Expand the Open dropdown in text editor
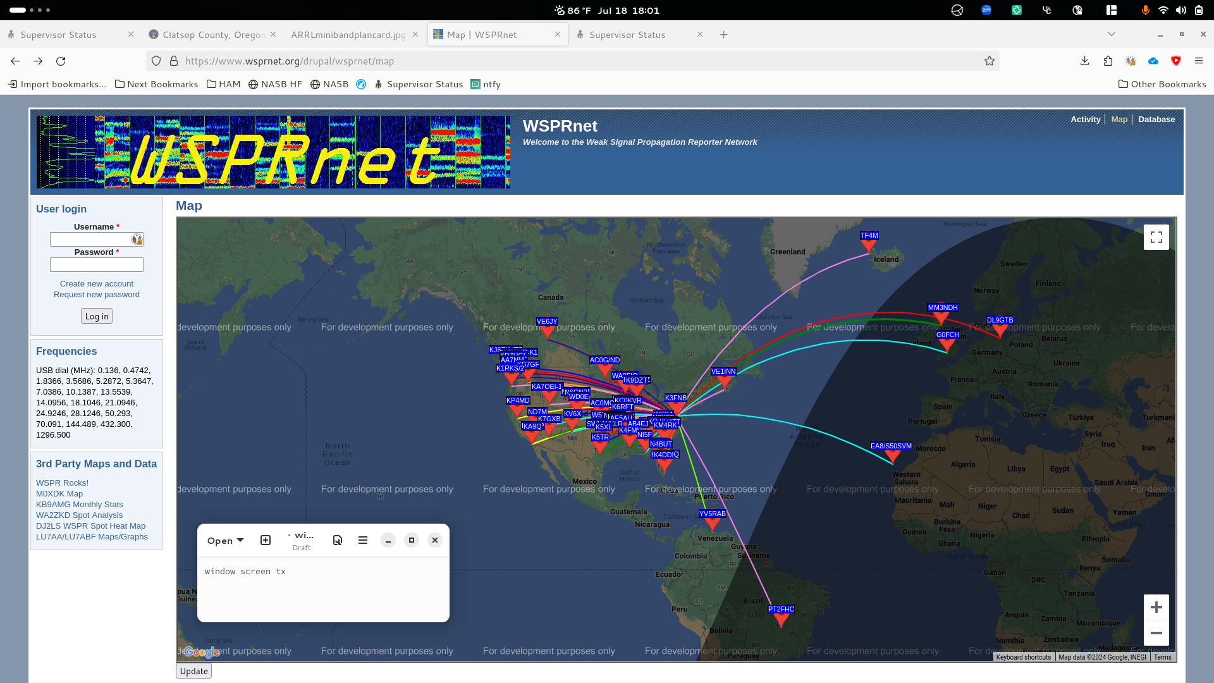 (x=225, y=541)
